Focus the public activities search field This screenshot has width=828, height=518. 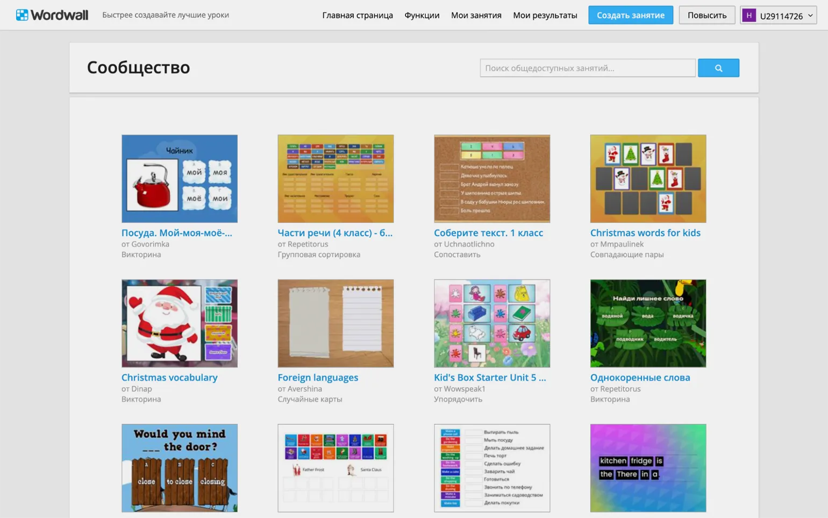[x=587, y=68]
